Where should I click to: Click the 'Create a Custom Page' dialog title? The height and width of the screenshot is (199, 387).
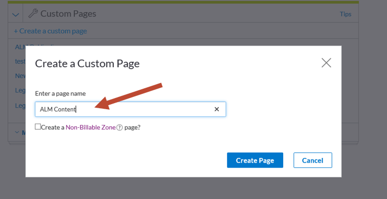coord(87,64)
